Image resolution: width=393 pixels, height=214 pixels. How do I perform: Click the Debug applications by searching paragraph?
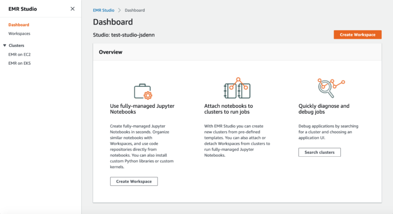[x=329, y=132]
